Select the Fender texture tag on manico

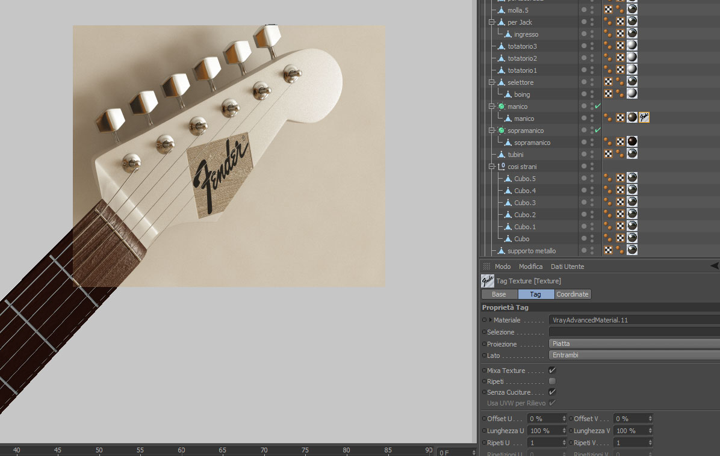(644, 117)
